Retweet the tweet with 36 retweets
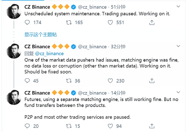Viewport: 187px width, 132px height. [x=69, y=81]
